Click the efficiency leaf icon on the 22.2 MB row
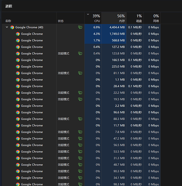Image resolution: width=182 pixels, height=186 pixels. pos(80,93)
